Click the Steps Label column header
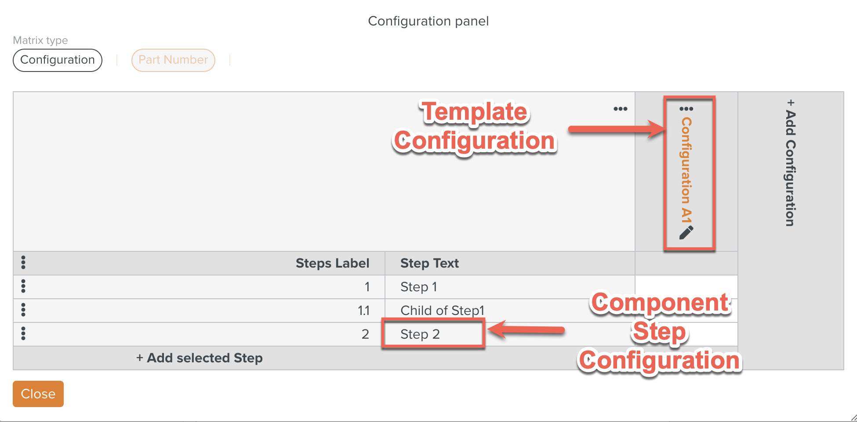Viewport: 857px width, 422px height. (x=332, y=263)
